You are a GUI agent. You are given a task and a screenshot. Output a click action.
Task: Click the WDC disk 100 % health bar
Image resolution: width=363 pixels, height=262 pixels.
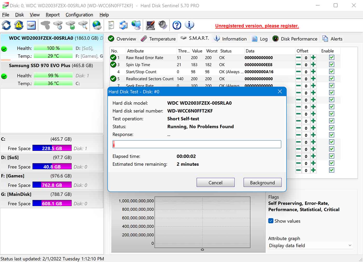pos(53,48)
